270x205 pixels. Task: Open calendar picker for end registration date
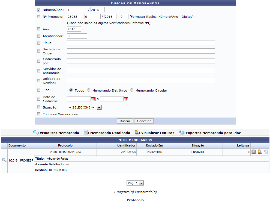126,99
